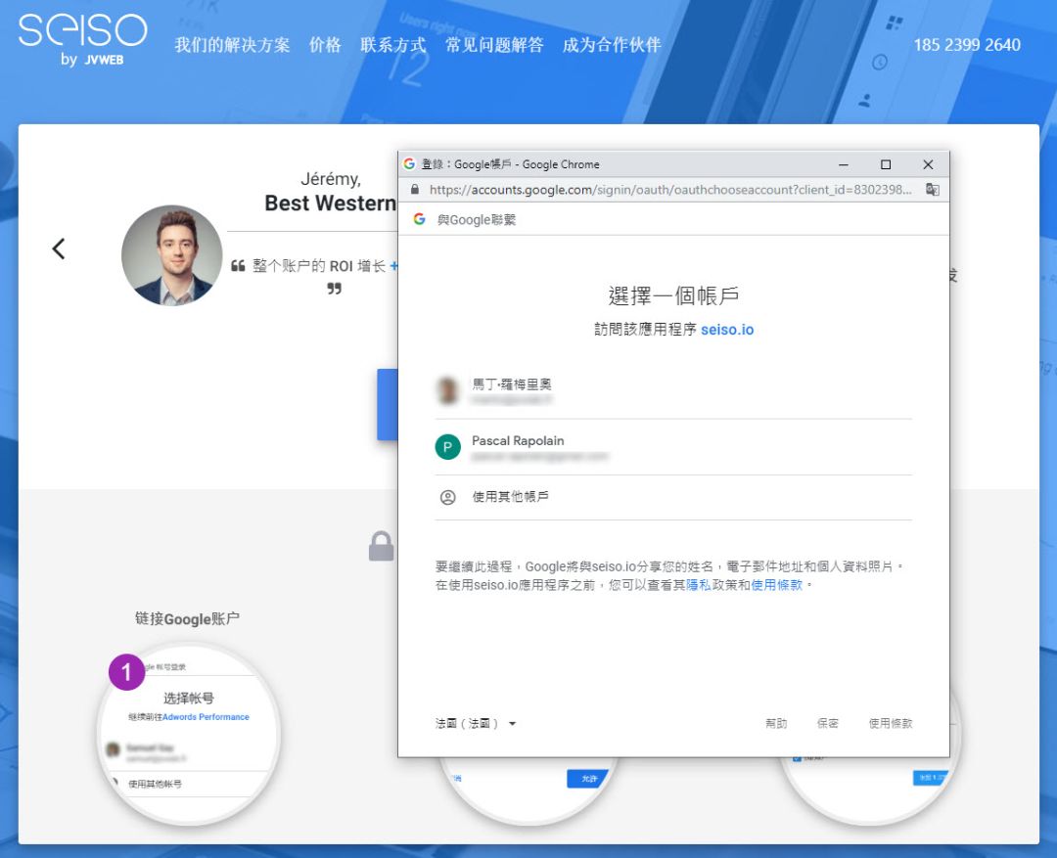Click the person icon for other account
The image size is (1057, 858).
click(447, 497)
